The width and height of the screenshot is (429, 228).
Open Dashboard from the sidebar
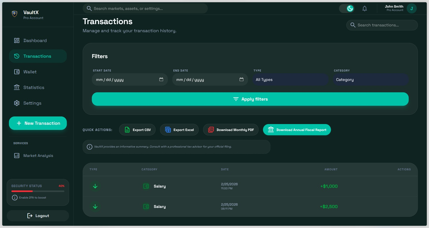coord(38,41)
